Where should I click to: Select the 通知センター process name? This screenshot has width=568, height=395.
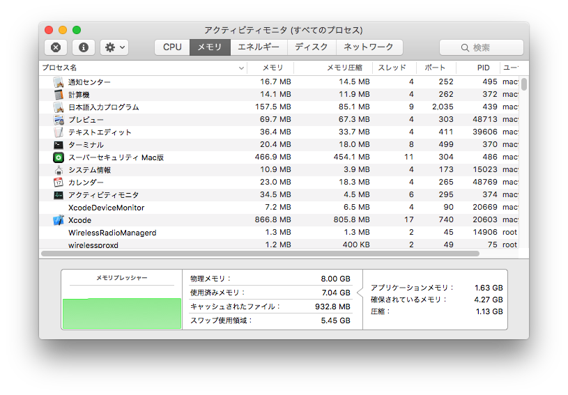click(89, 82)
